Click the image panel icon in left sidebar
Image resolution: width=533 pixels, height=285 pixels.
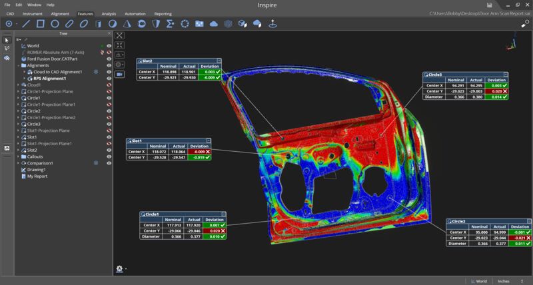[7, 148]
